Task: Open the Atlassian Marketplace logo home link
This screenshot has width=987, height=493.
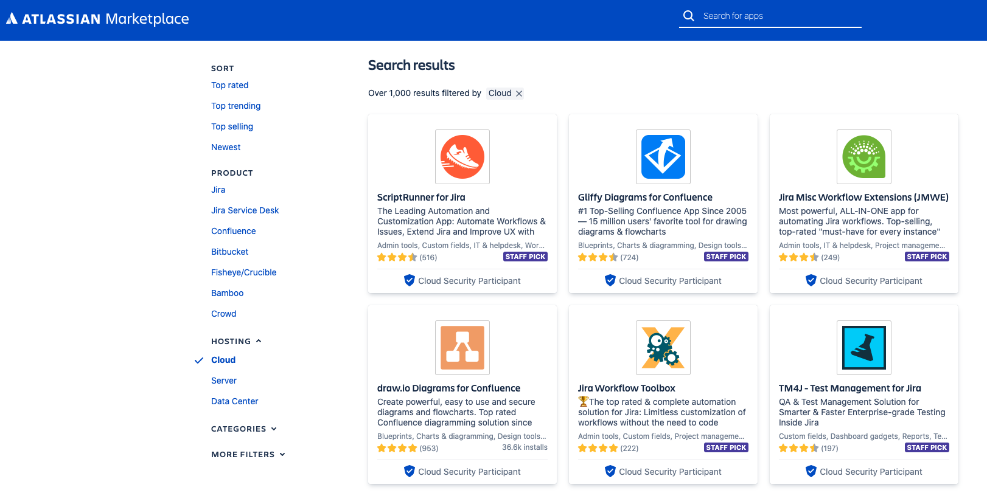Action: point(97,19)
